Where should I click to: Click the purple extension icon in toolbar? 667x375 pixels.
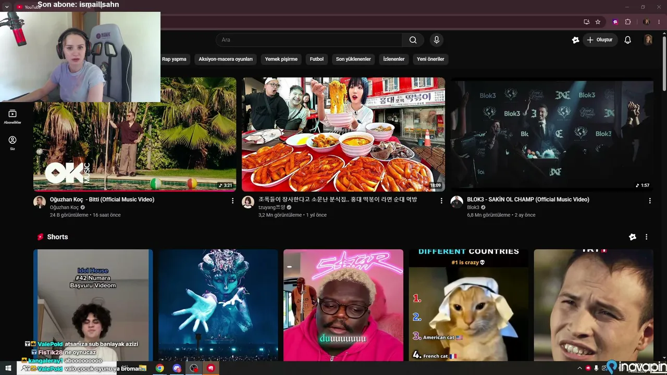tap(615, 22)
